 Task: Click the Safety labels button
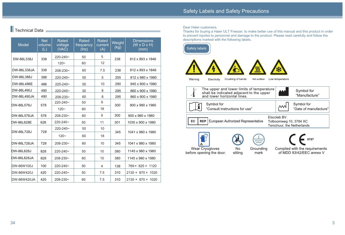(197, 48)
